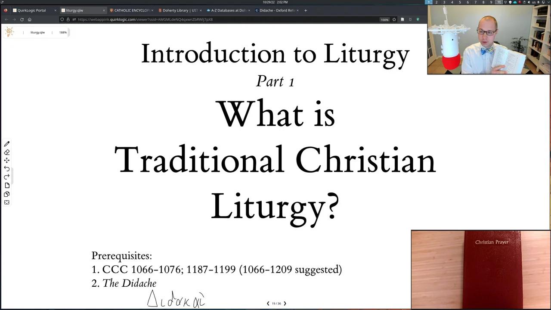Open the page overview icon
This screenshot has height=310, width=551.
tap(7, 185)
